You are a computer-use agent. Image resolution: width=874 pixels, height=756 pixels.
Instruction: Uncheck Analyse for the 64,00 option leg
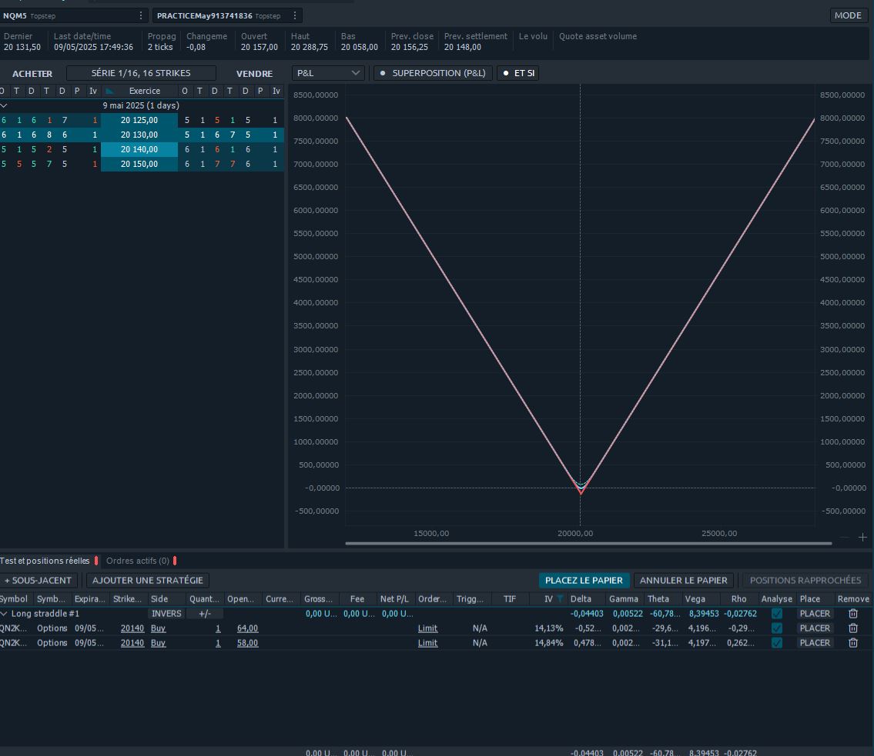point(776,628)
